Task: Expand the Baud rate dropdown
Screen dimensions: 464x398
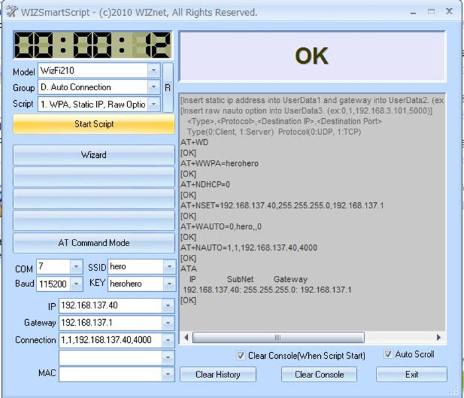Action: tap(76, 284)
